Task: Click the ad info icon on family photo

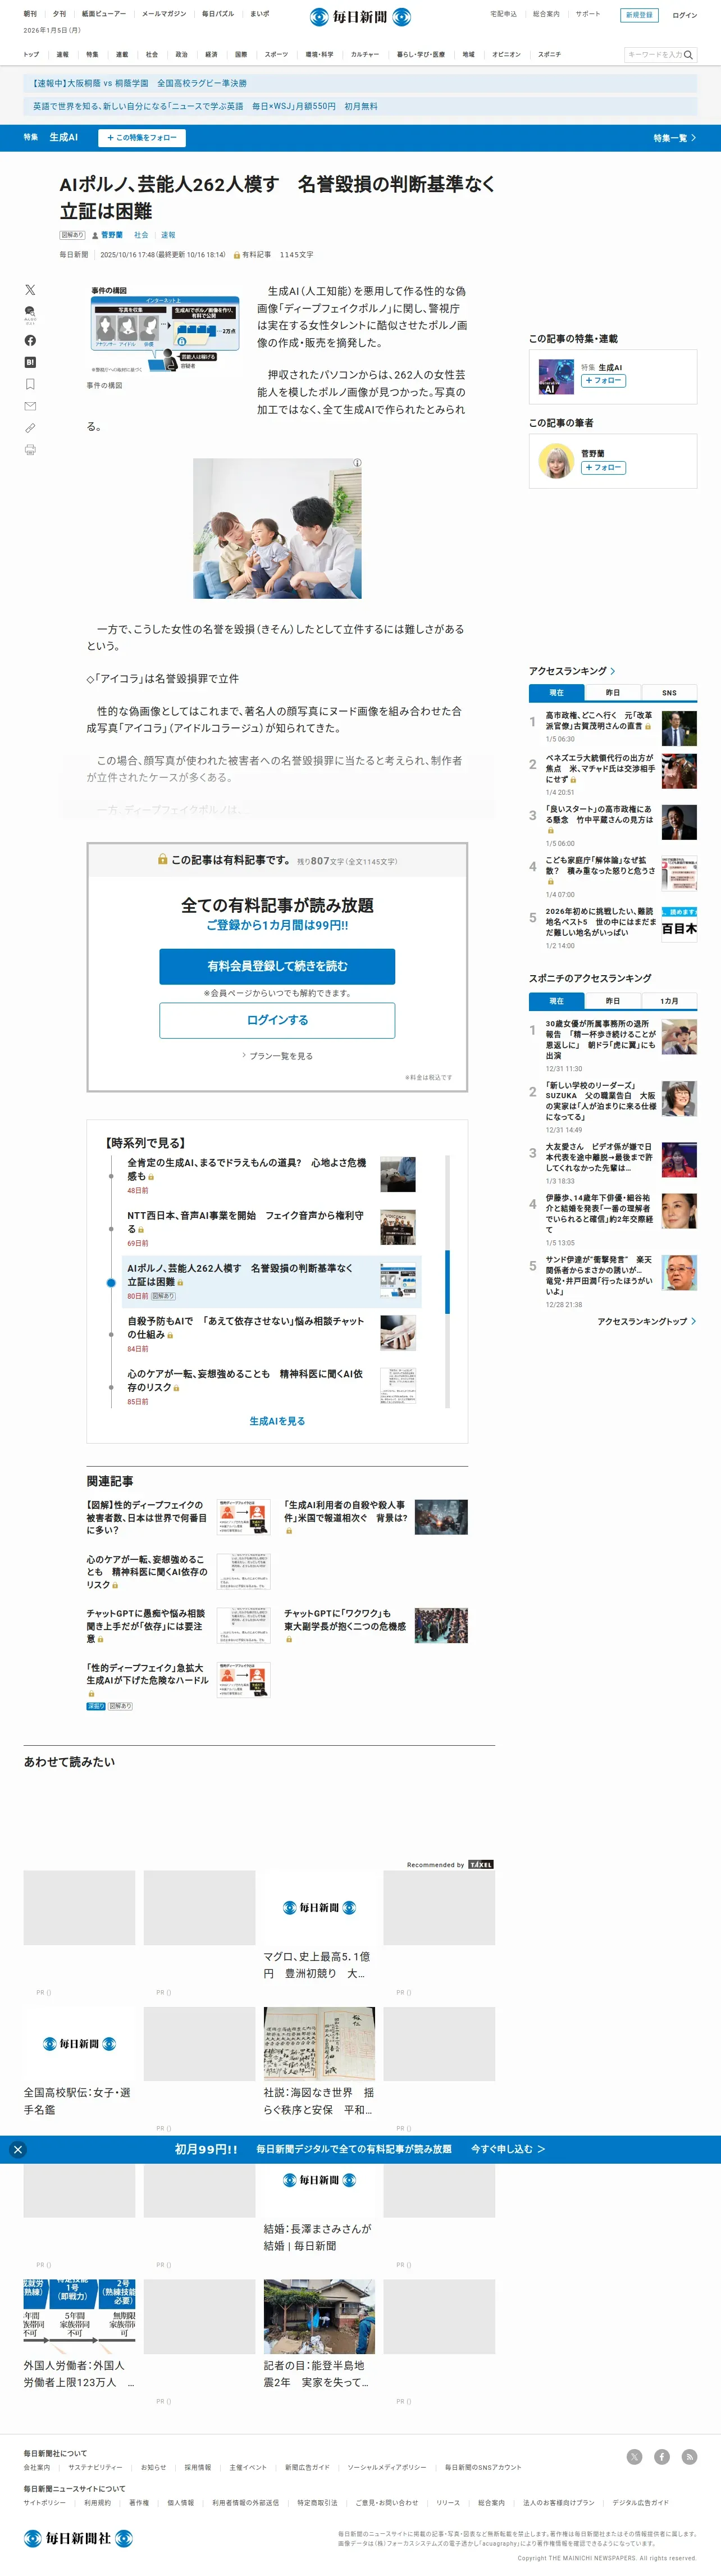Action: 356,463
